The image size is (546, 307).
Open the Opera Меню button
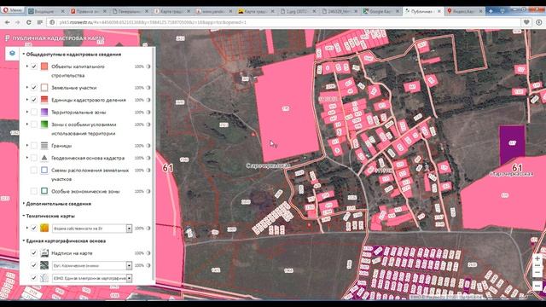[12, 10]
